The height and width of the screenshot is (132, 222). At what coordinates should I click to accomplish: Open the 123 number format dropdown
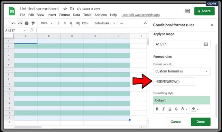click(x=85, y=23)
